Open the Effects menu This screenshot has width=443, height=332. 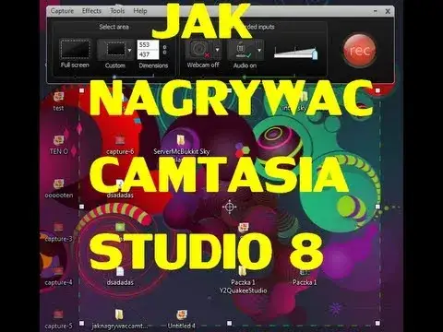91,11
